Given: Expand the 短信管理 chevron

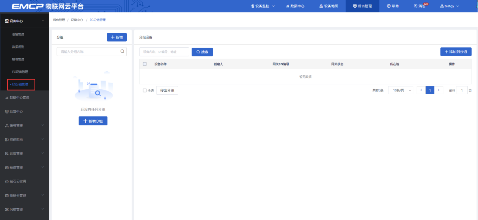Looking at the screenshot, I should (x=42, y=167).
